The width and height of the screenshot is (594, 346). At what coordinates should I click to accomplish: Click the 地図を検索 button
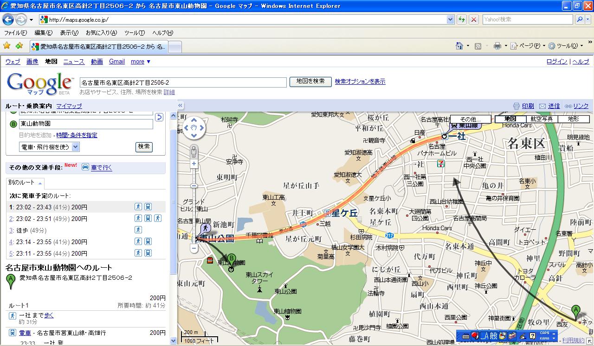coord(310,82)
